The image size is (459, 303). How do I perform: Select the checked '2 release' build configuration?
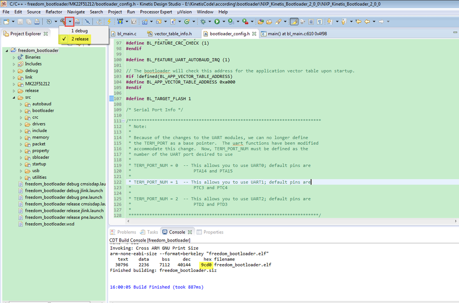79,39
